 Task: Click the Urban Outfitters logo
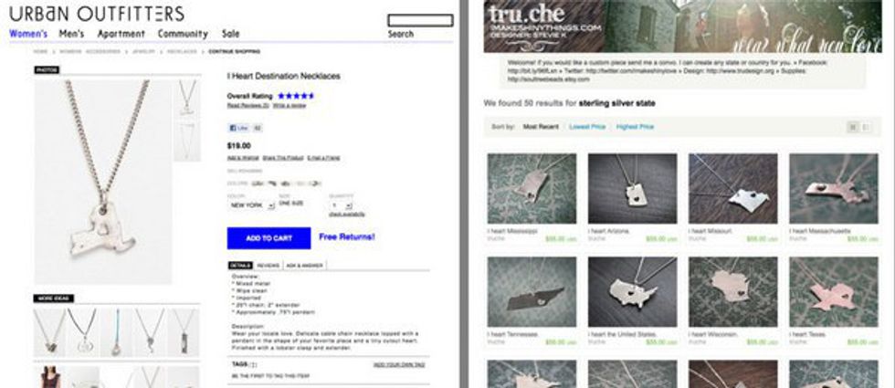click(97, 14)
